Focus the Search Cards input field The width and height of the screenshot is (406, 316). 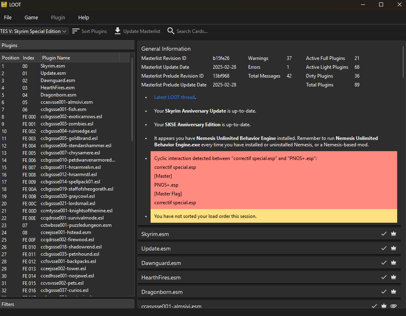coord(192,31)
